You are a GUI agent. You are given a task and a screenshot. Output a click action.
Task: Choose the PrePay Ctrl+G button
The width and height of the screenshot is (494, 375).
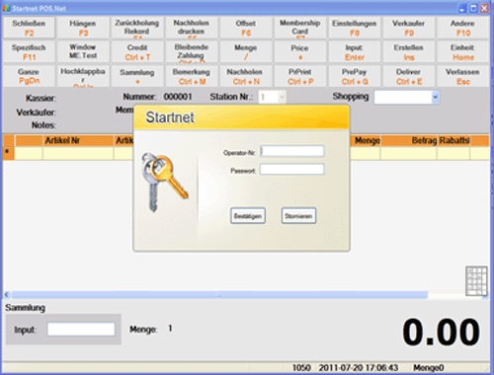pyautogui.click(x=355, y=76)
